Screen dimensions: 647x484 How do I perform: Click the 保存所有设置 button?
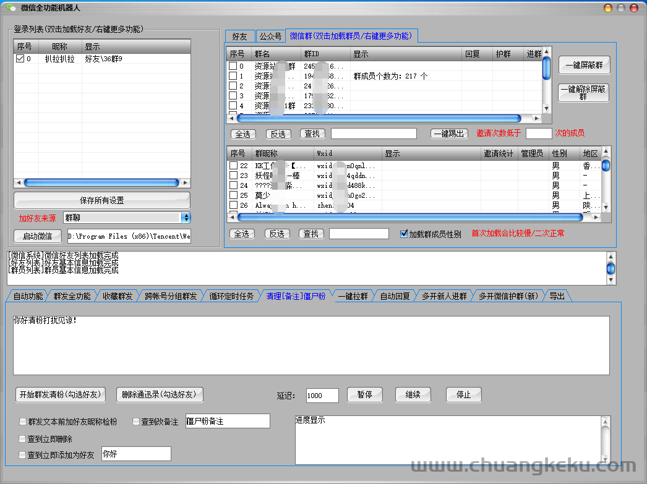(x=102, y=200)
